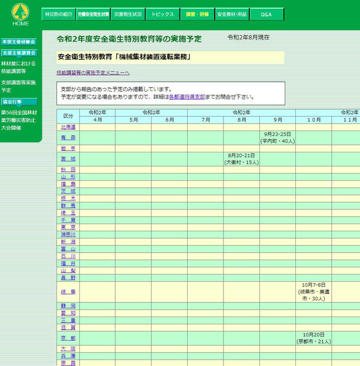Click the 支部主催講習会 sidebar heading
This screenshot has height=366, width=360.
coord(19,53)
